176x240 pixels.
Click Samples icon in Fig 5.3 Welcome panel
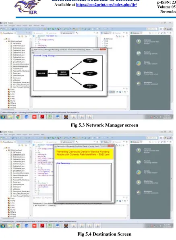pos(139,63)
